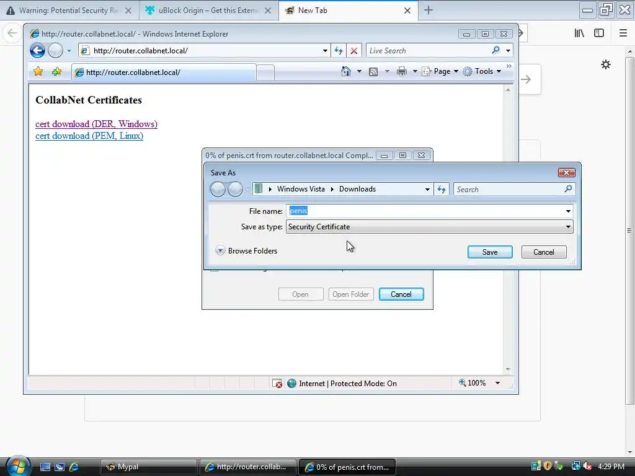This screenshot has width=635, height=476.
Task: Expand Browse Folders
Action: pos(247,250)
